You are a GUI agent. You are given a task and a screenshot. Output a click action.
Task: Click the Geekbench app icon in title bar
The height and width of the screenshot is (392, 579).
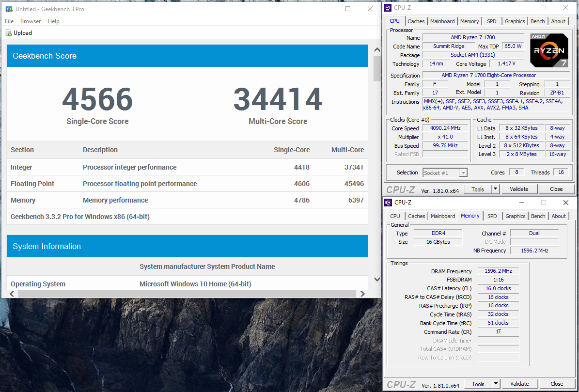coord(9,9)
